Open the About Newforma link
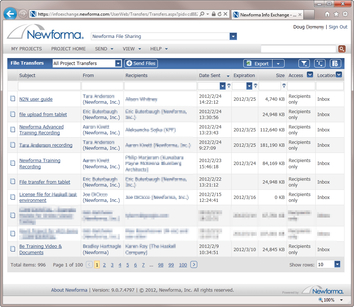The height and width of the screenshot is (307, 354). pyautogui.click(x=69, y=290)
